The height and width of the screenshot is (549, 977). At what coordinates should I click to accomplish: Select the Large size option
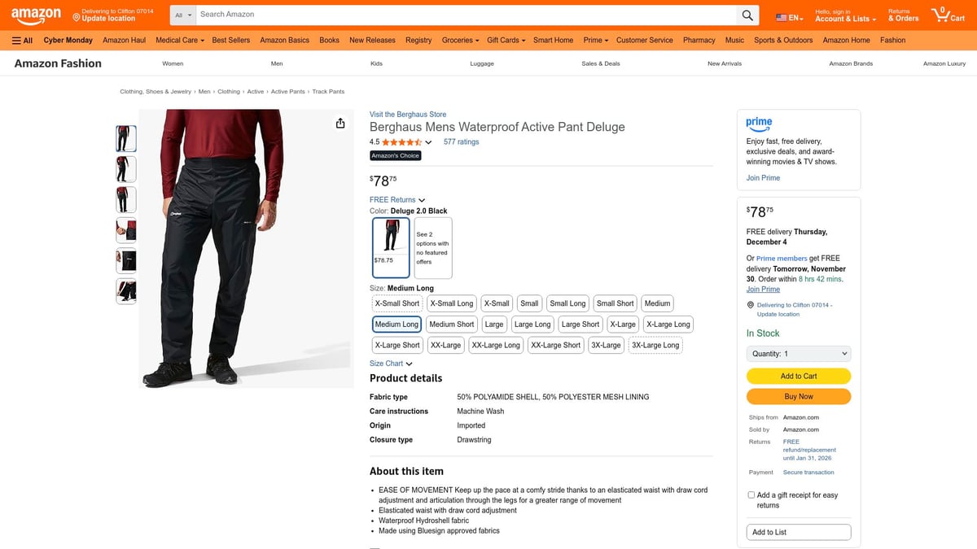[494, 324]
